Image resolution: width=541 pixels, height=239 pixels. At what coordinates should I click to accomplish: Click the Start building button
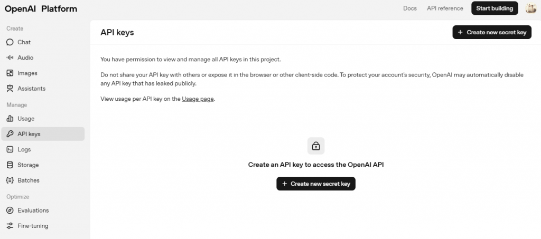(495, 8)
